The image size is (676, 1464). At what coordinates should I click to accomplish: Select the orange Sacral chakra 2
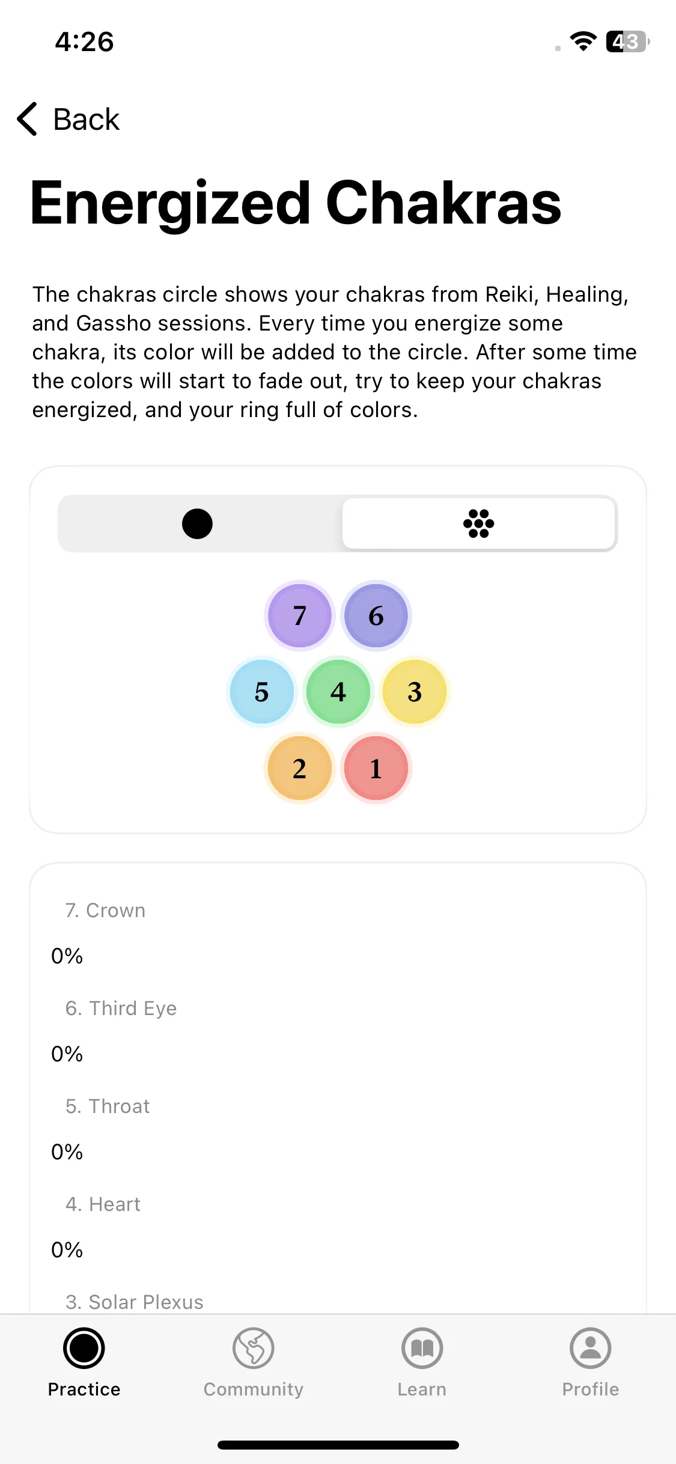299,768
